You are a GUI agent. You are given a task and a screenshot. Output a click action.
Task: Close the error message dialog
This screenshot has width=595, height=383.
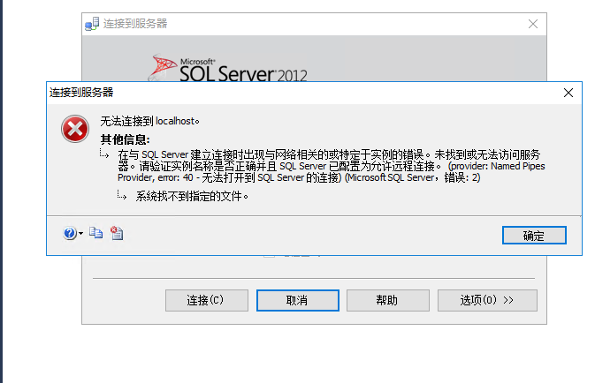click(x=568, y=92)
